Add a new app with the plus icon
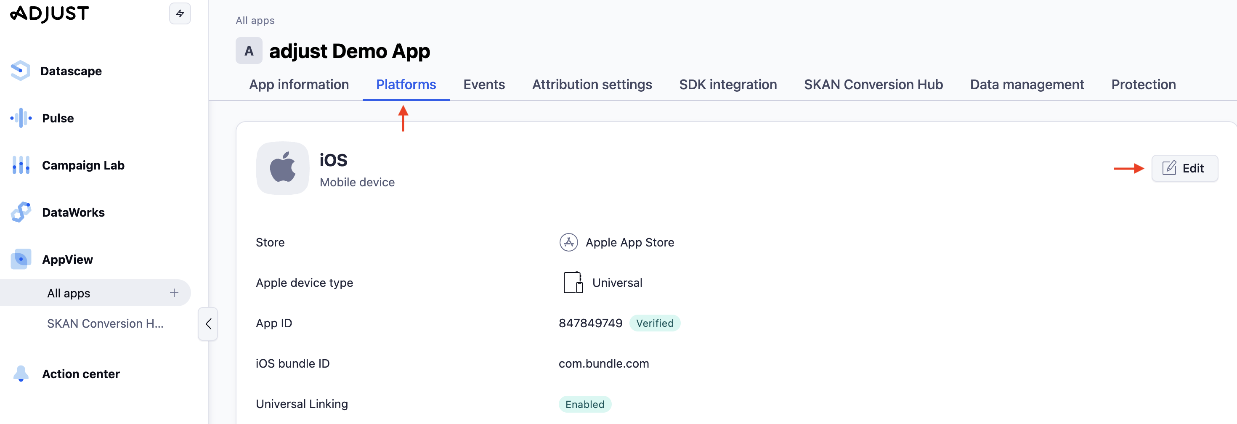The image size is (1237, 424). pyautogui.click(x=174, y=293)
